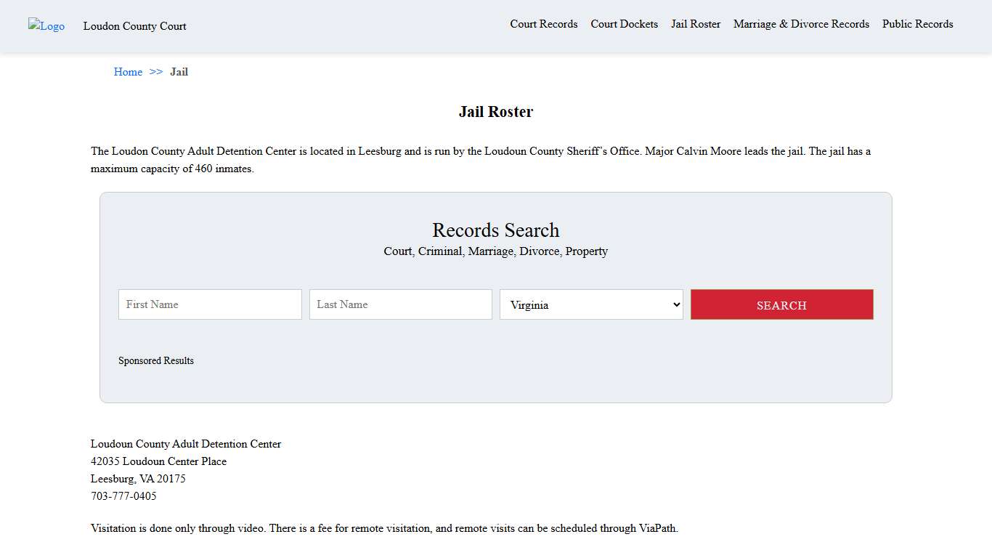Open the Court Records menu item

tap(543, 24)
